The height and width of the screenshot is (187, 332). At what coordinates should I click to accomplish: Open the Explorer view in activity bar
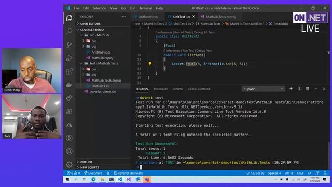(69, 18)
